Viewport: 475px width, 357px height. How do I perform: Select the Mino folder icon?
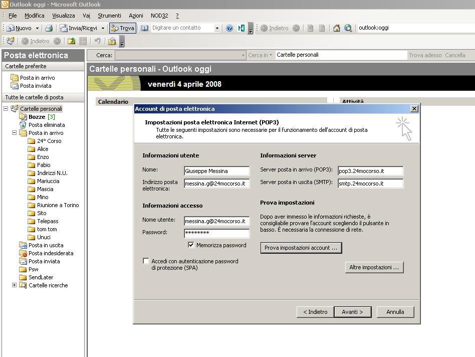[x=31, y=197]
